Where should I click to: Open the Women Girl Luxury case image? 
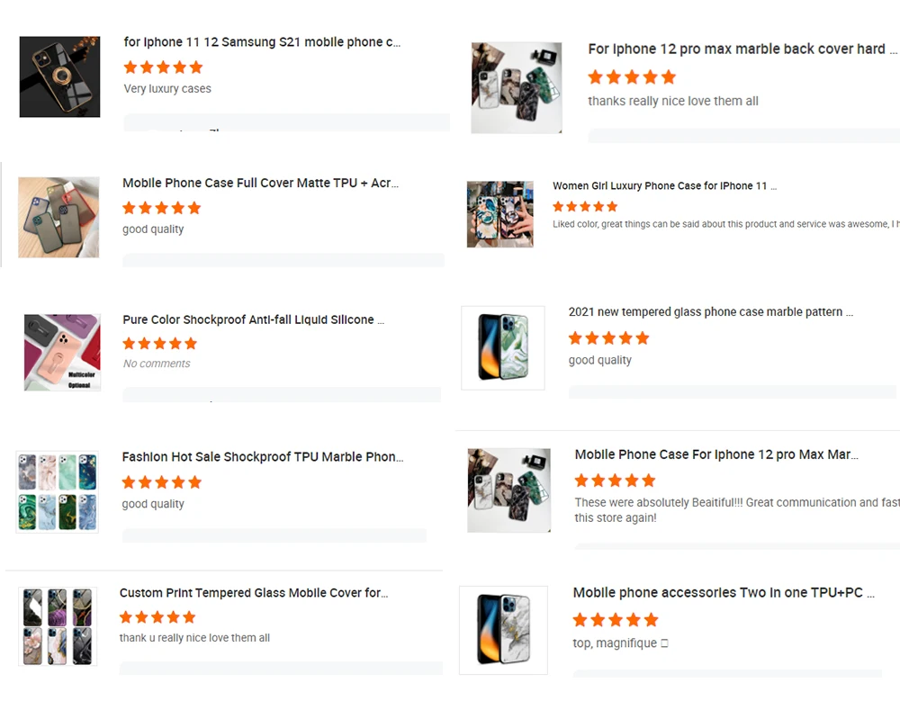pos(499,214)
